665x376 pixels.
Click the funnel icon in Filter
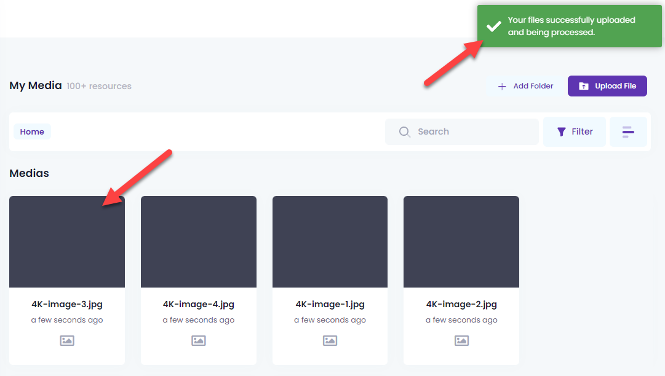561,131
